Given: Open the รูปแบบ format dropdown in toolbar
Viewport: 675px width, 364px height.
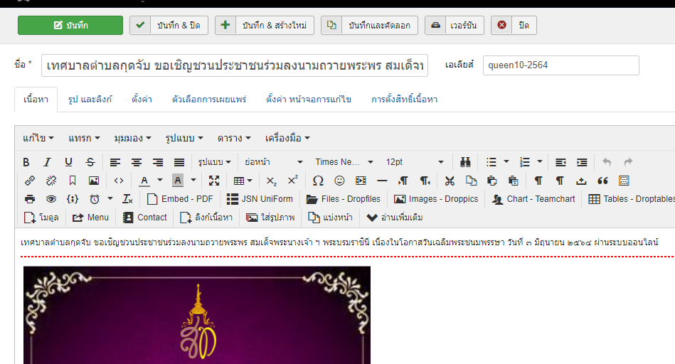Looking at the screenshot, I should 214,162.
